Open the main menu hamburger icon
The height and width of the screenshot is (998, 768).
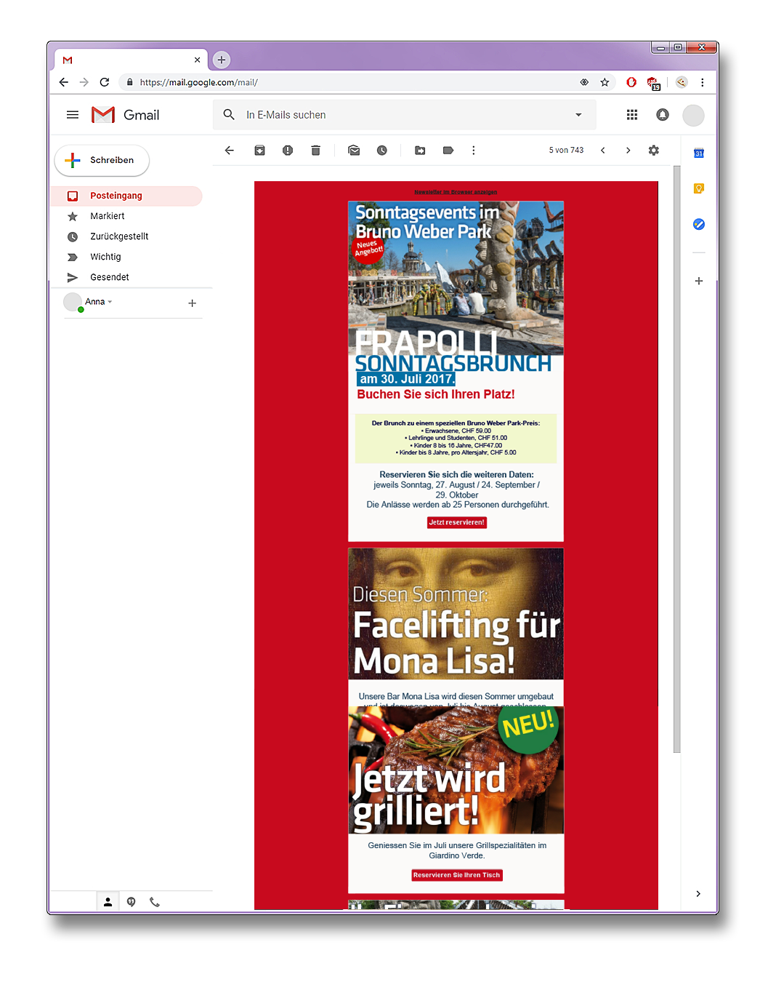(x=73, y=115)
